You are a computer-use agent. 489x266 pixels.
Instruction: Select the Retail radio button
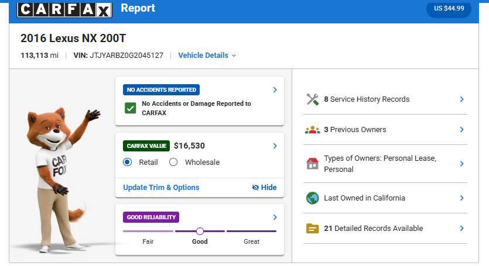point(127,162)
